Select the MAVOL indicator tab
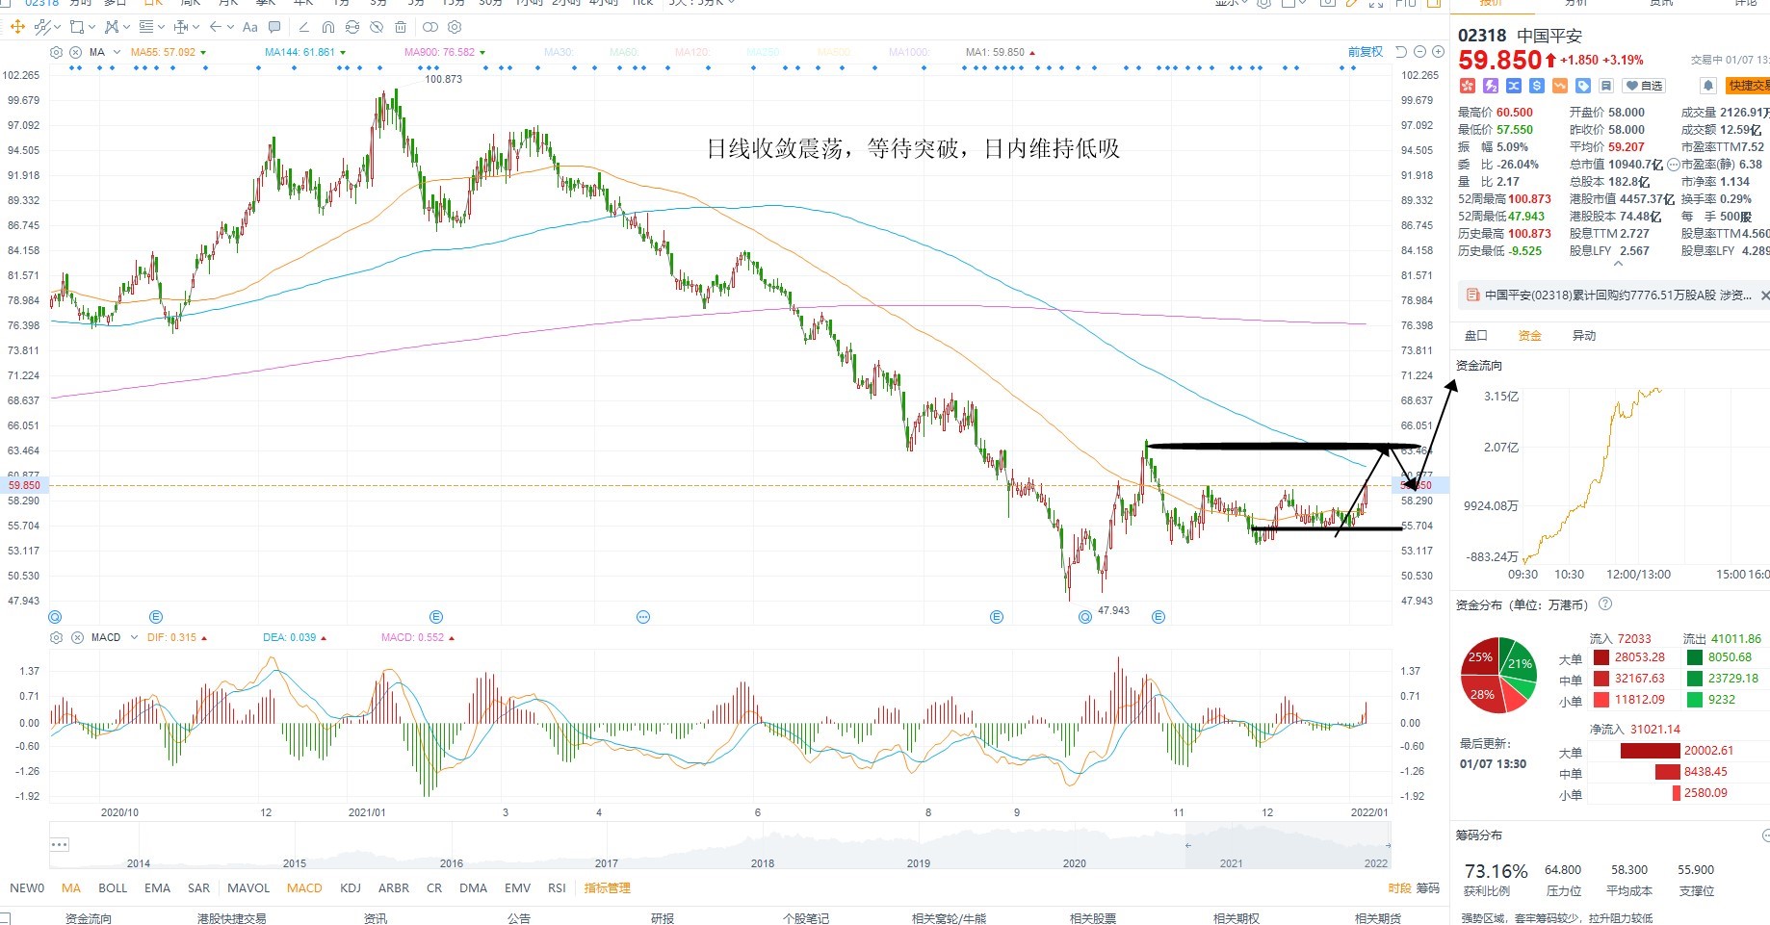The width and height of the screenshot is (1770, 925). coord(248,887)
